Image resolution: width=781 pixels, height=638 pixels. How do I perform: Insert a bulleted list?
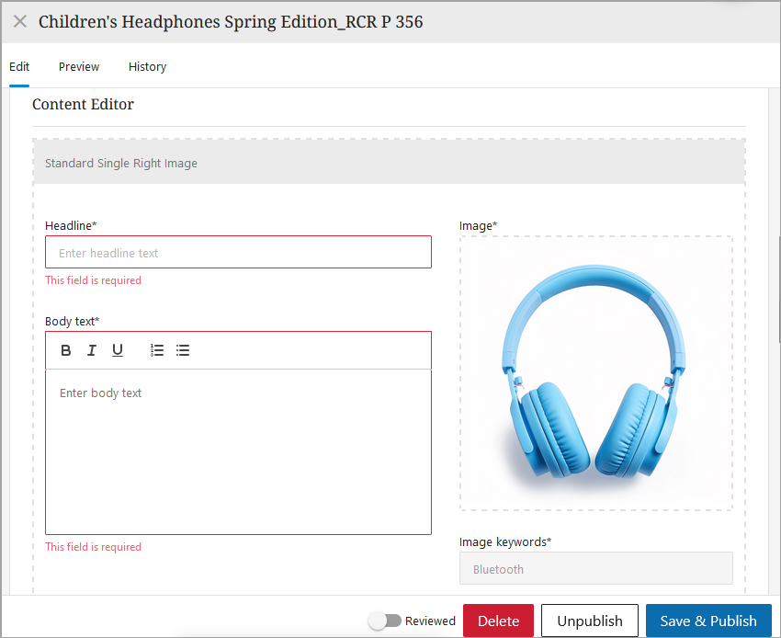(x=183, y=350)
